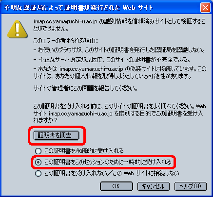213x197 pixels.
Task: Select the この証明書を永続的に受け入れる radio circle
Action: [x=38, y=151]
